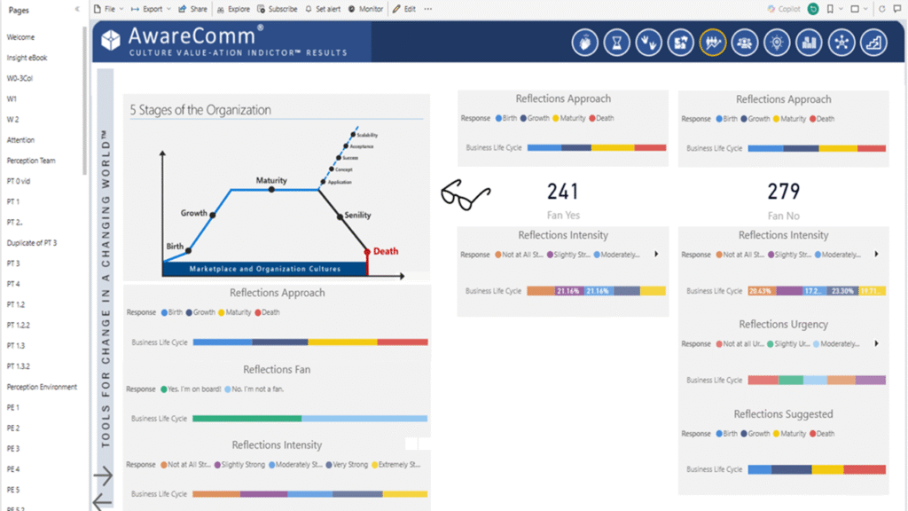Click the 23.30% dark blue bar segment
This screenshot has width=908, height=511.
pos(843,291)
